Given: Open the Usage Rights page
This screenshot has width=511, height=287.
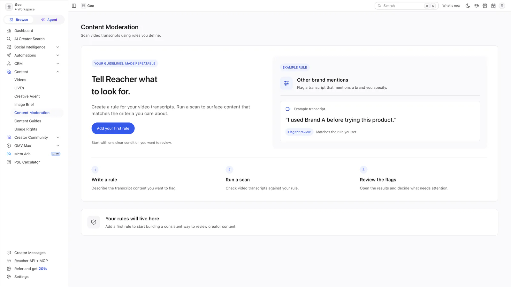Looking at the screenshot, I should [26, 129].
